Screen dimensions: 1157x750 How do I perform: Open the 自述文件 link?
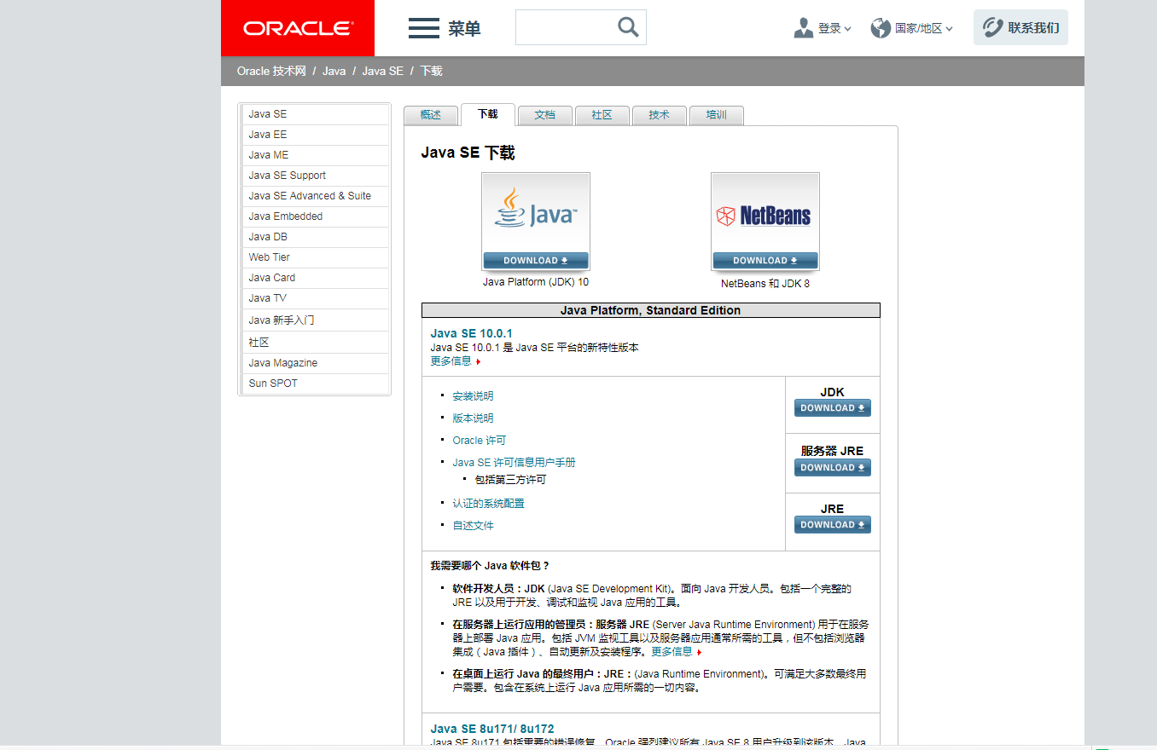pos(473,526)
